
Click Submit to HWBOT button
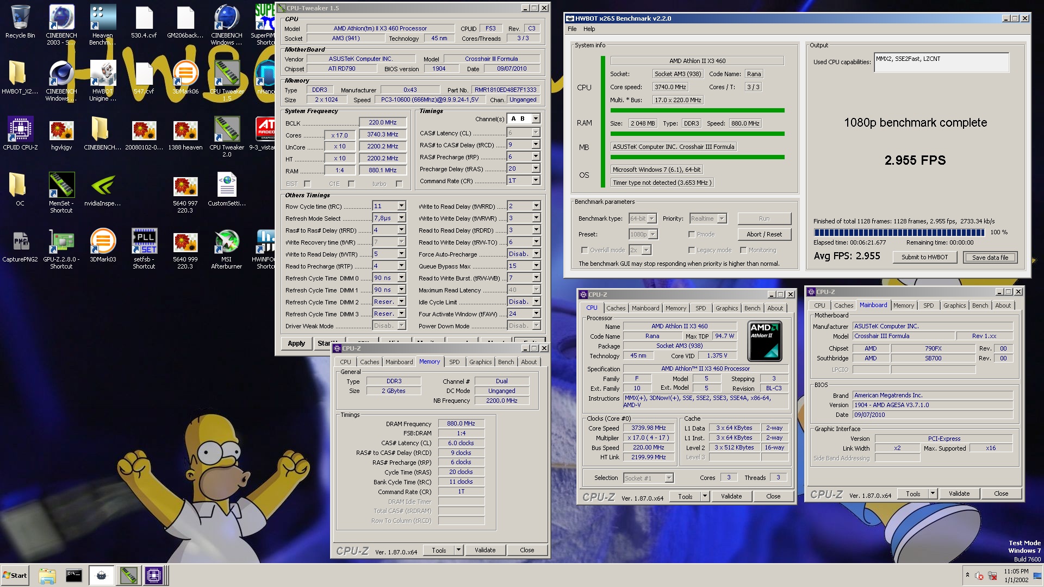tap(924, 257)
